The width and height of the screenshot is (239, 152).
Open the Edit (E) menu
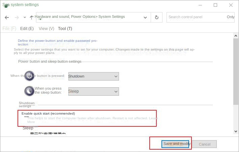tap(27, 29)
